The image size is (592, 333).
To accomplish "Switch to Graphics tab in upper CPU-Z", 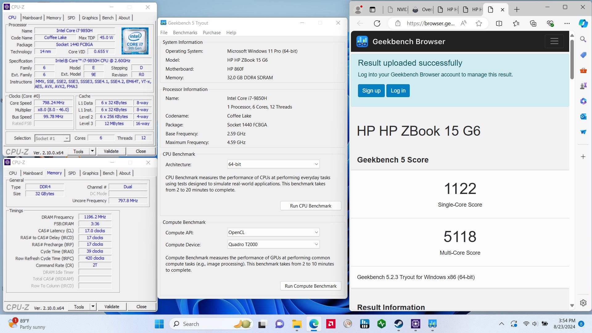I will click(x=90, y=18).
